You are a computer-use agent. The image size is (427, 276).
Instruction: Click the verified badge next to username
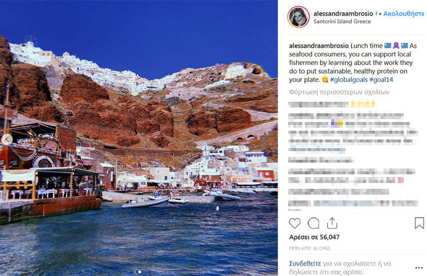(376, 13)
